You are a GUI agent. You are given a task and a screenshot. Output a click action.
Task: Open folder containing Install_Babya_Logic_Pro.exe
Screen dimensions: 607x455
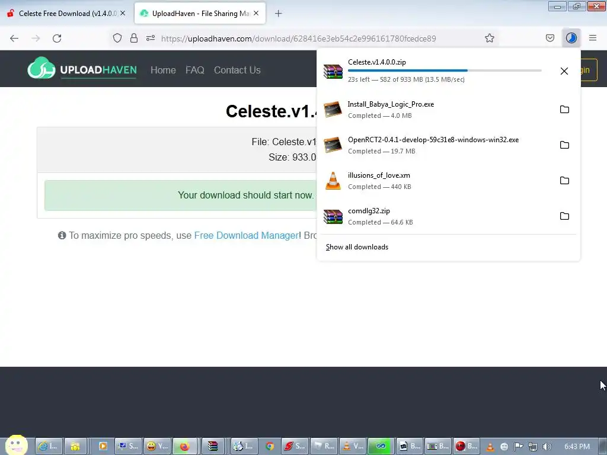click(564, 110)
